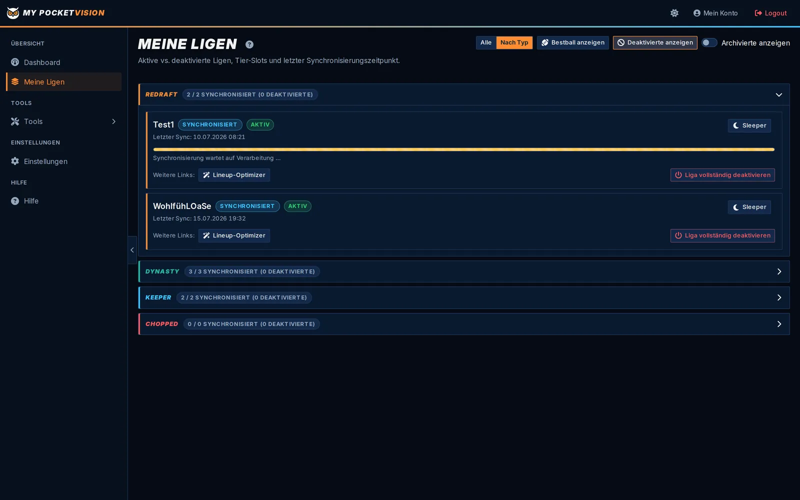Click the WohlfühLOaSe Synchronisiert badge
800x500 pixels.
coord(247,206)
